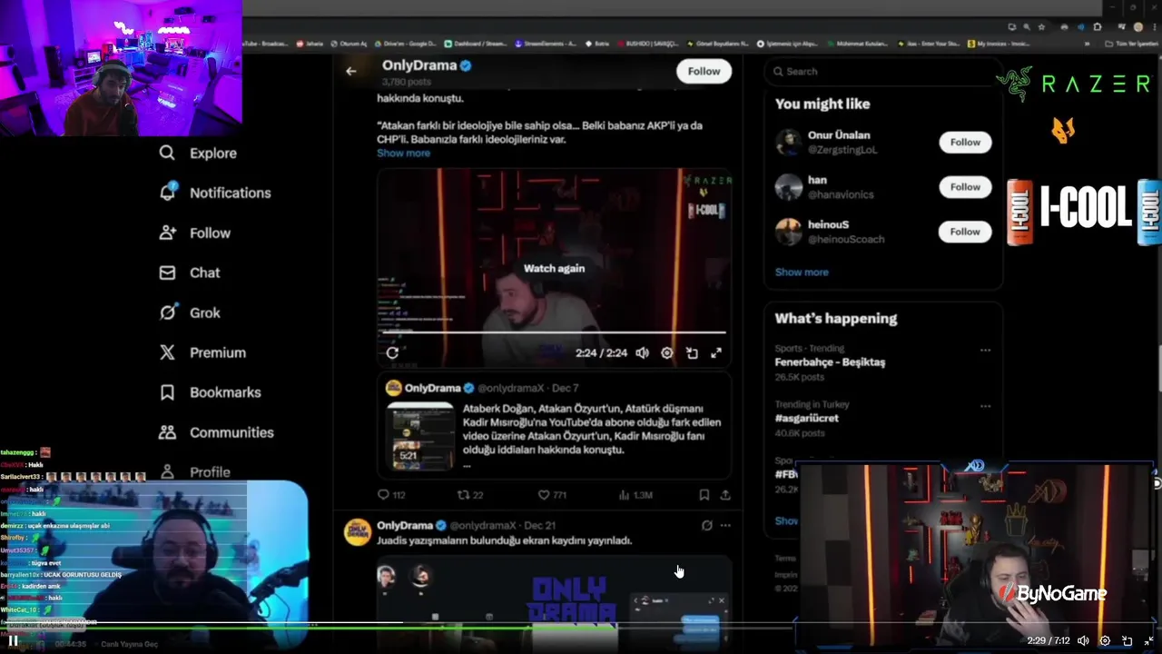The image size is (1162, 654).
Task: Click the Bookmarks sidebar icon
Action: [167, 392]
